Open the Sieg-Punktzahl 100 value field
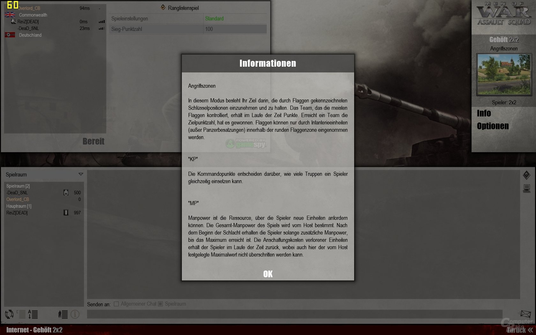This screenshot has height=335, width=536. 235,29
